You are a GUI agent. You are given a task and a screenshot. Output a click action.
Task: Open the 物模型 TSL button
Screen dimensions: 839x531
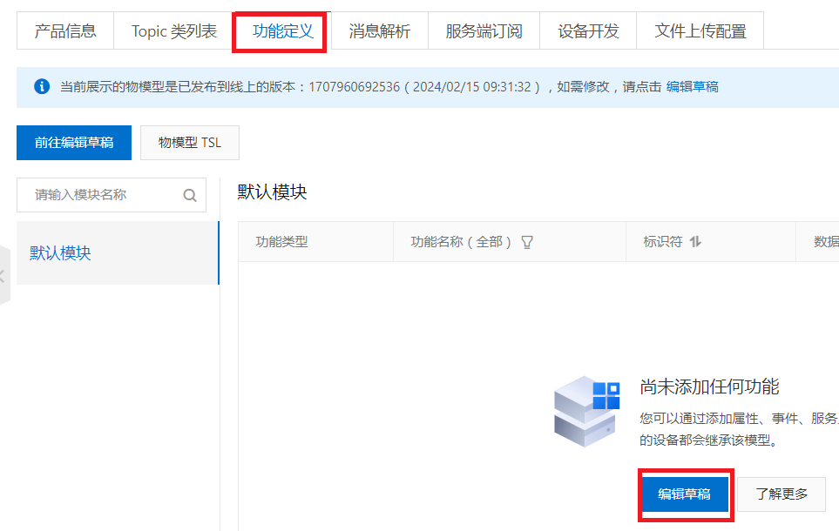tap(190, 143)
